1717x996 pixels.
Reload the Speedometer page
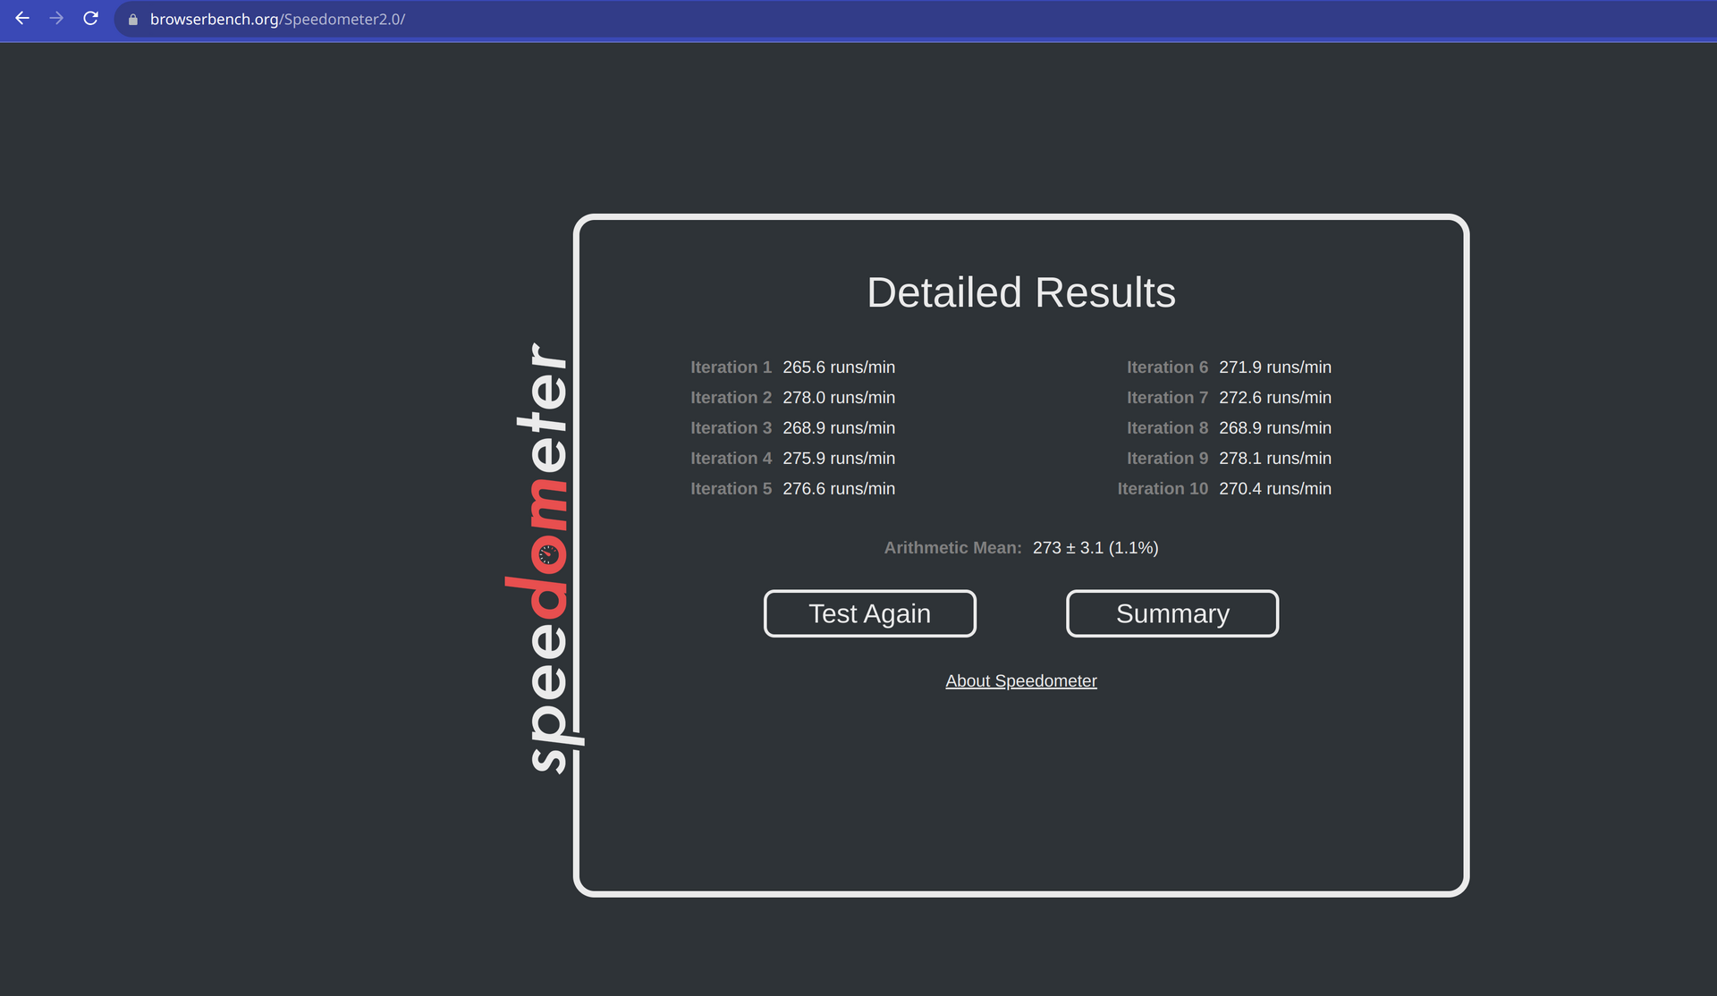tap(90, 19)
